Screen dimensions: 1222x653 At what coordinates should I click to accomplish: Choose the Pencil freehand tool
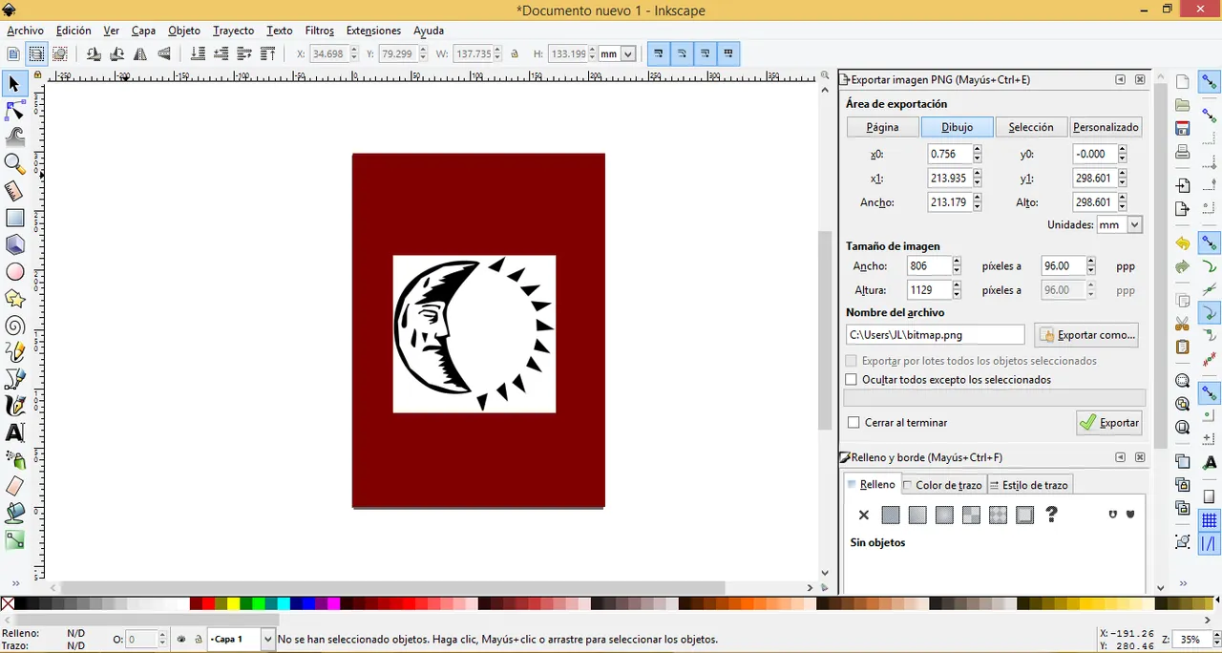click(x=14, y=352)
